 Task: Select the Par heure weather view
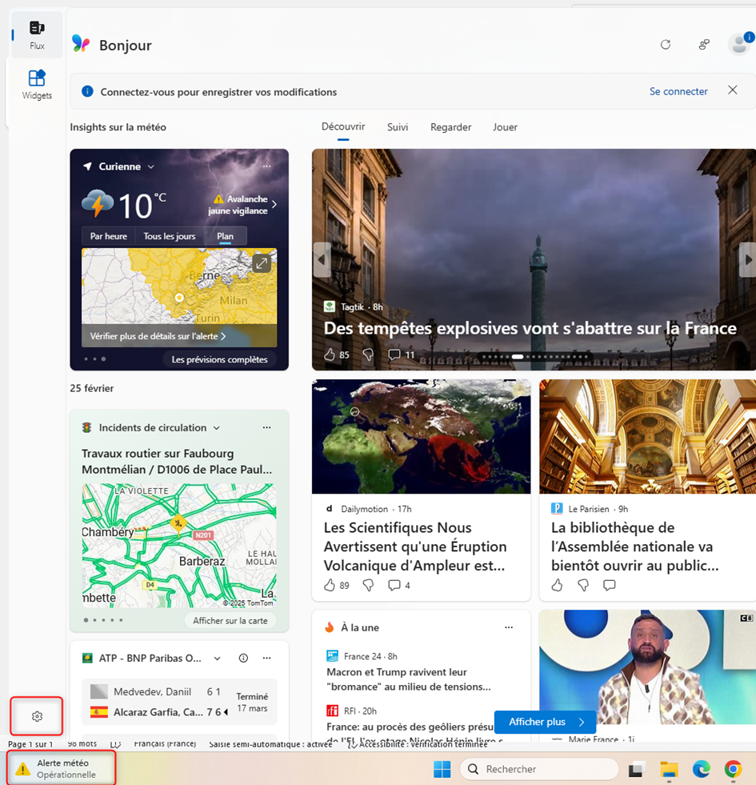(108, 236)
